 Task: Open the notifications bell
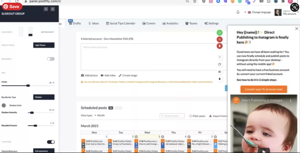point(238,12)
